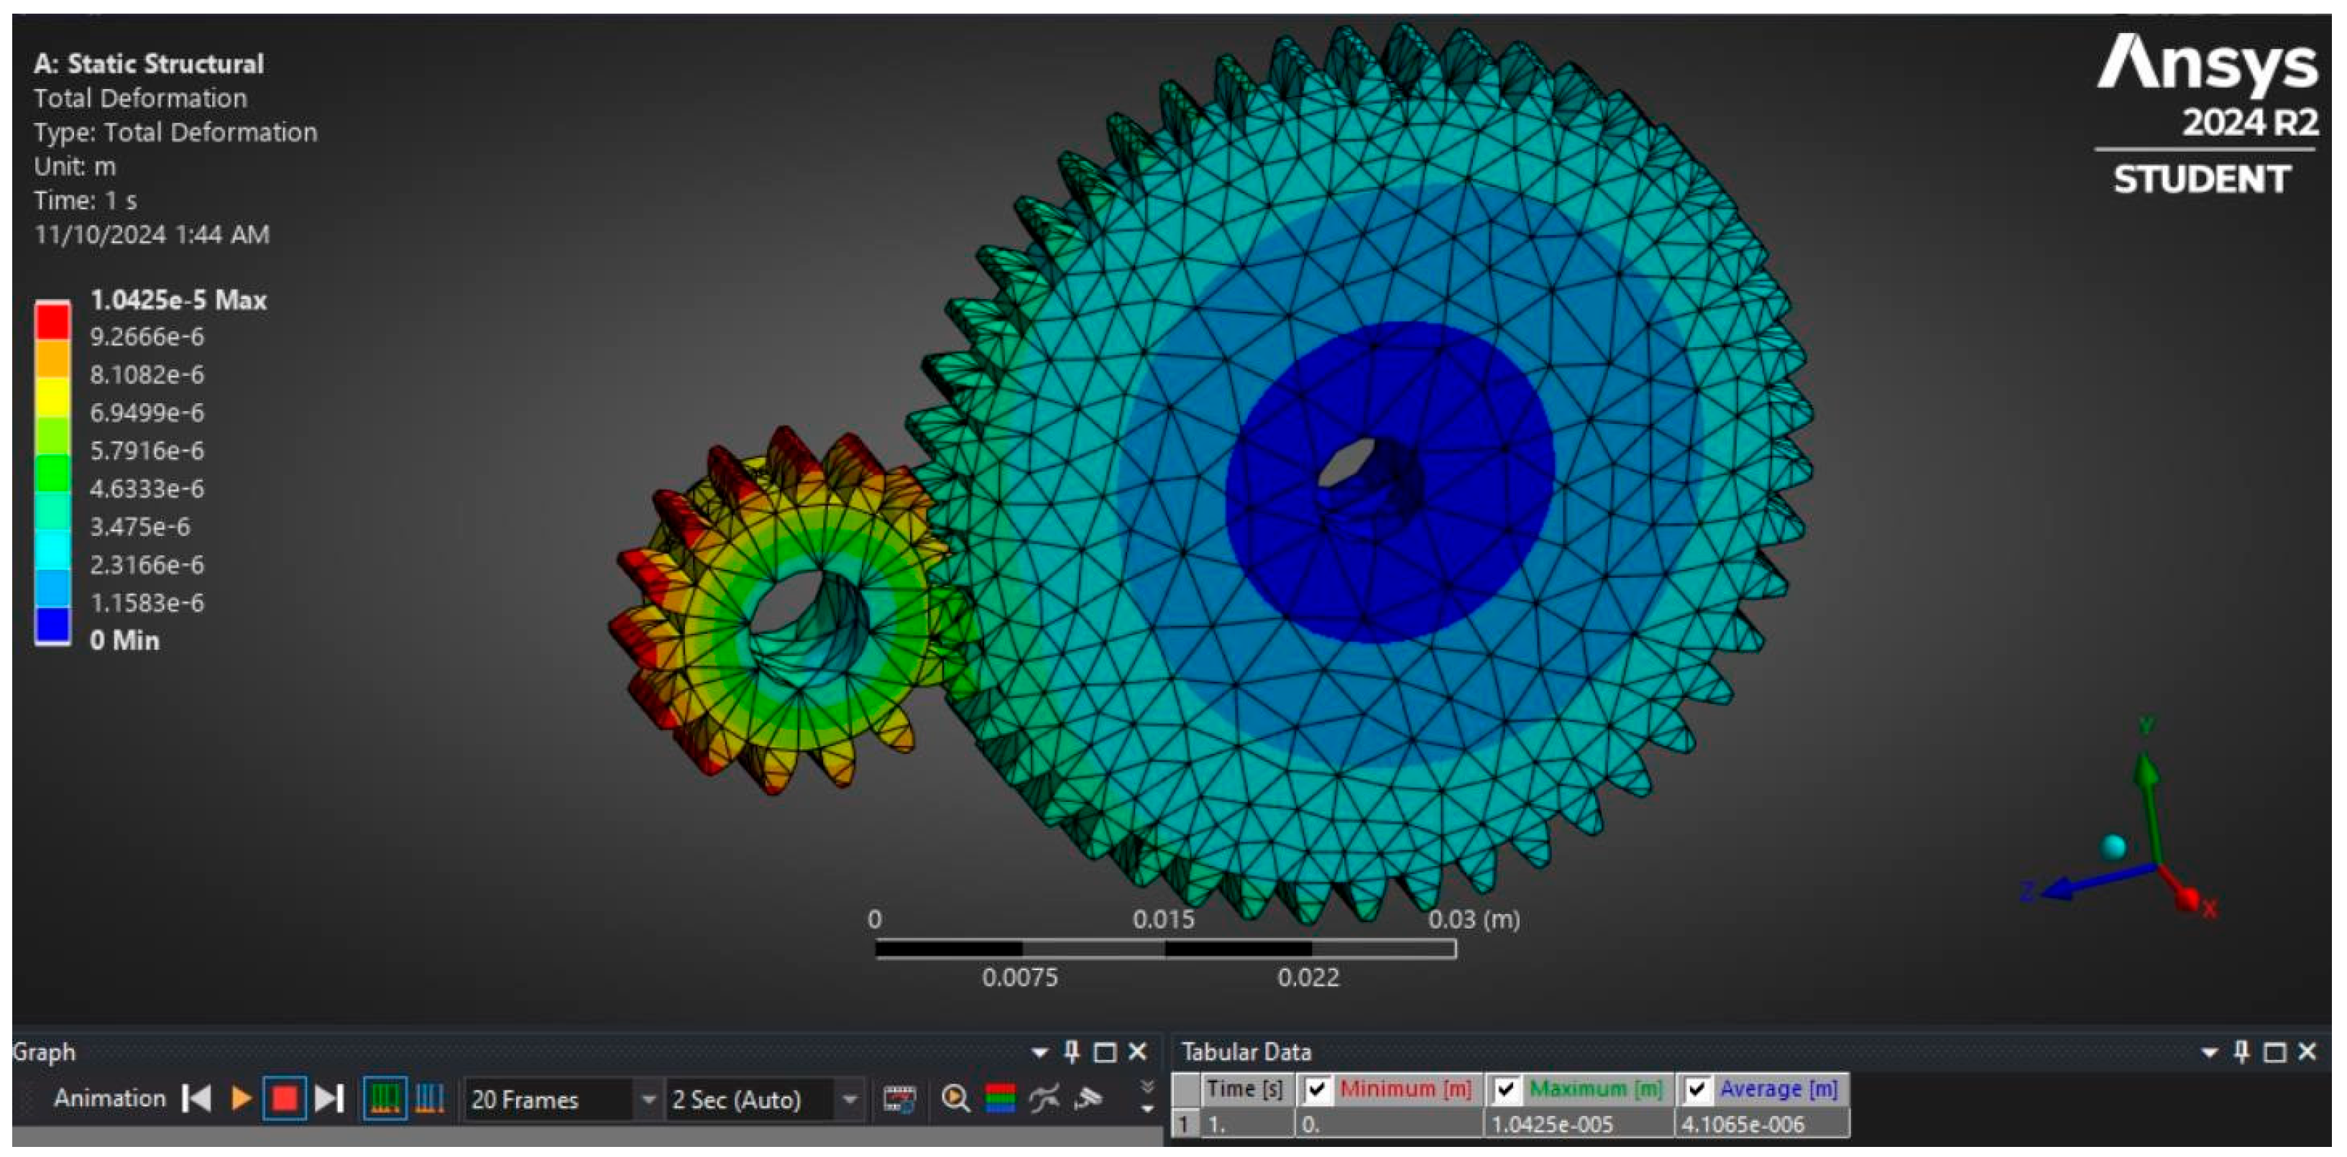This screenshot has height=1157, width=2347.
Task: Open the 20 Frames dropdown
Action: [648, 1100]
